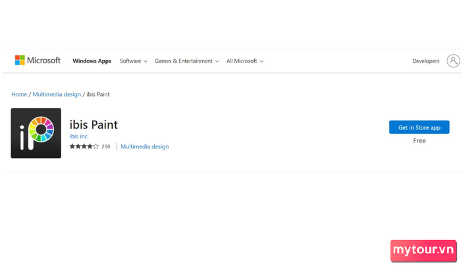Click the star rating for ibis Paint
This screenshot has height=267, width=461.
[84, 146]
